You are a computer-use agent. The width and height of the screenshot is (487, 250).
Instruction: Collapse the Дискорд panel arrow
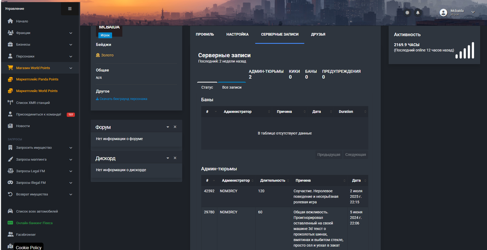[168, 158]
